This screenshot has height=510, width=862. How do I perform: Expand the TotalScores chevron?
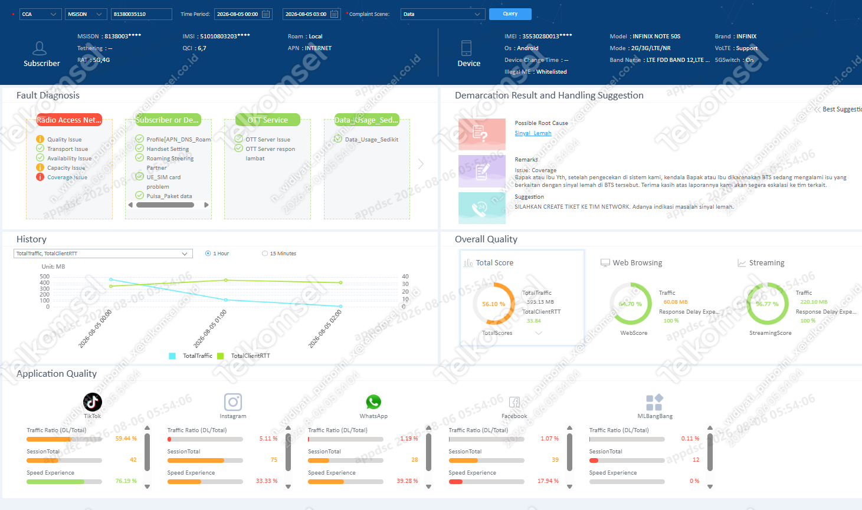[538, 333]
